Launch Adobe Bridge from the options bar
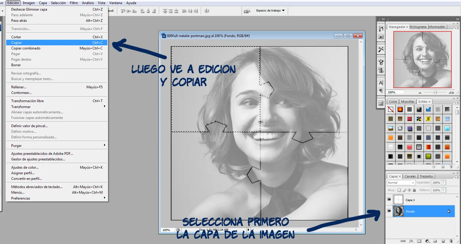This screenshot has width=461, height=244. (x=247, y=11)
